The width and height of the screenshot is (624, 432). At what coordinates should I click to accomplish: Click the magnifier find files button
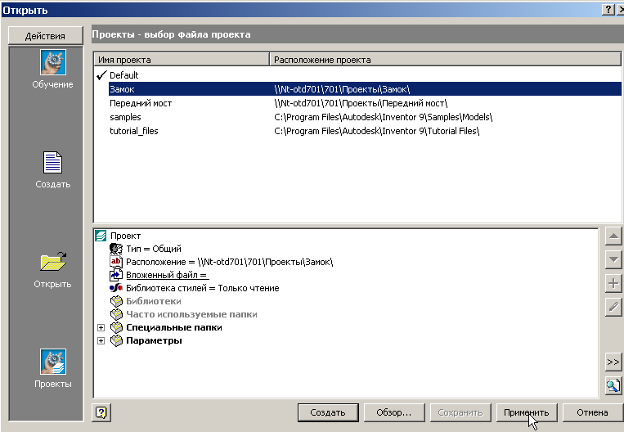(613, 385)
